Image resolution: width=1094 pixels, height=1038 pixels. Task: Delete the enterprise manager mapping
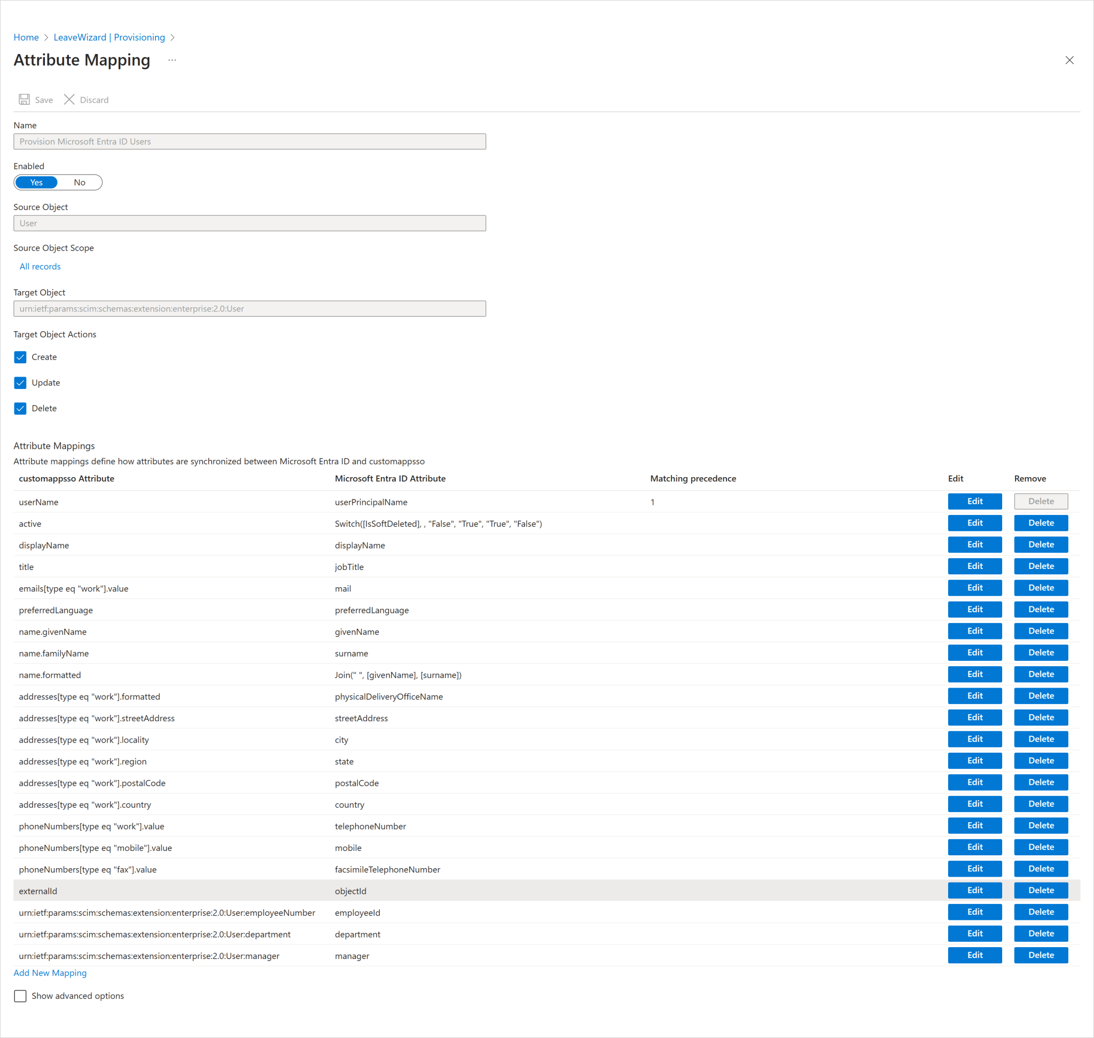point(1041,955)
